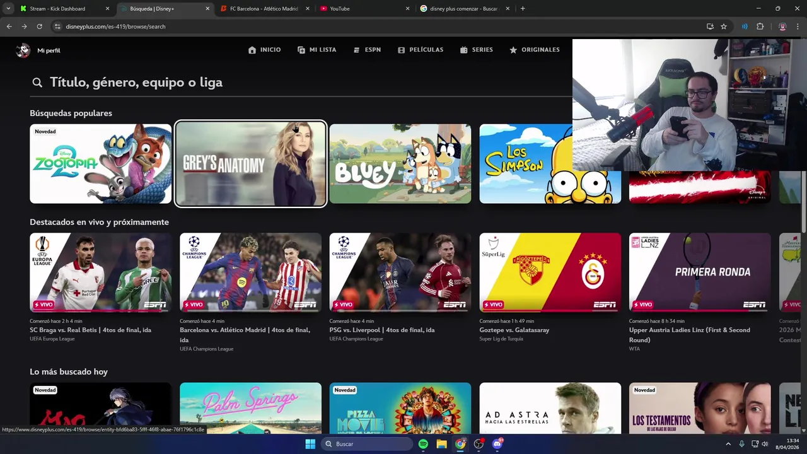The width and height of the screenshot is (807, 454).
Task: Click Upper Austria Ladies Linz title text
Action: click(690, 335)
